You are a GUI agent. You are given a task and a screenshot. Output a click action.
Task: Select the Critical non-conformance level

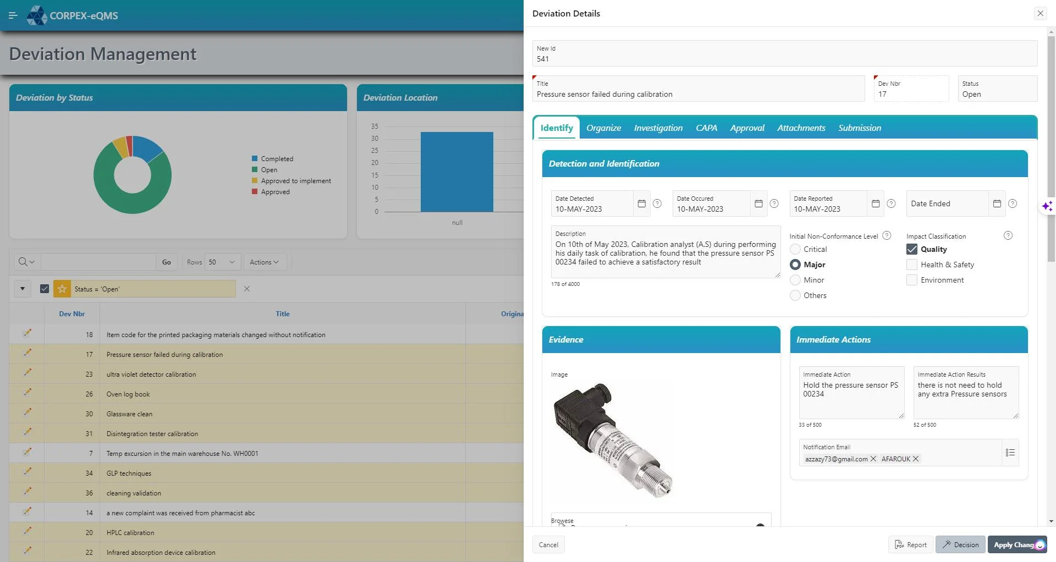pos(795,249)
